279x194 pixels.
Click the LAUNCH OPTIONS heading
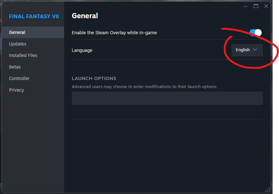pyautogui.click(x=94, y=78)
